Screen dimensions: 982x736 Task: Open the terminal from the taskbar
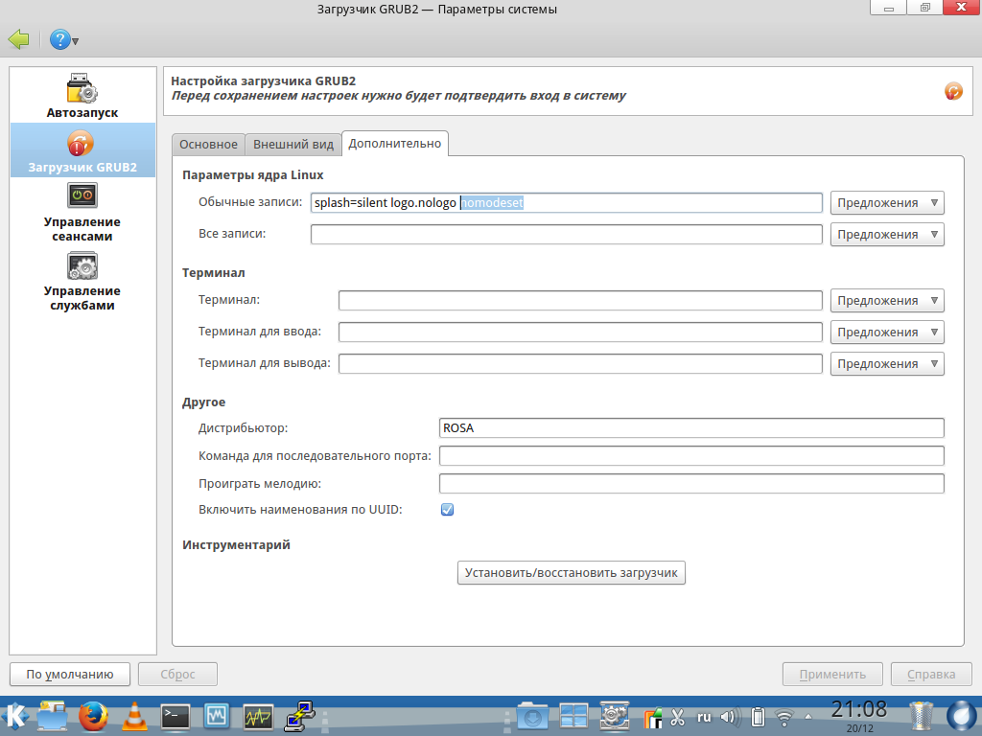(x=175, y=717)
